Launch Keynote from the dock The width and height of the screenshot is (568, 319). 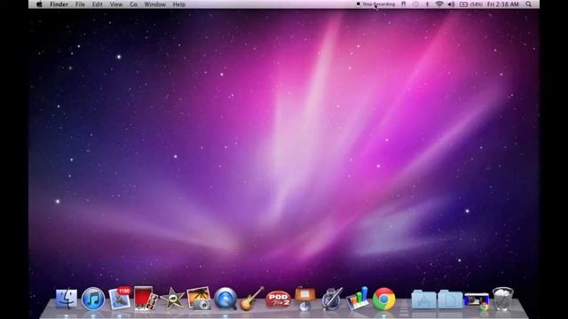coord(305,299)
